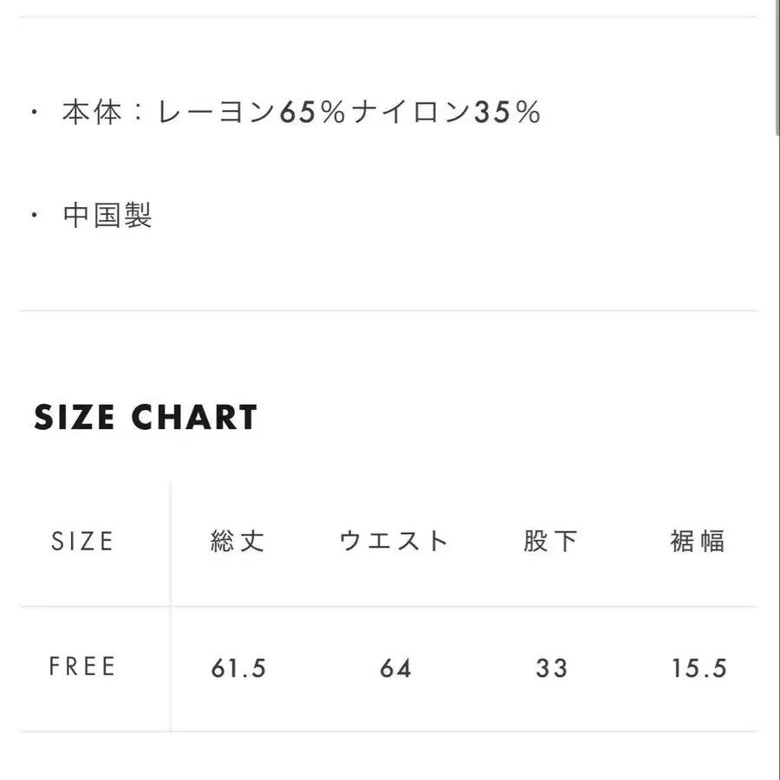Screen dimensions: 780x780
Task: Click the bullet before 中国製
Action: click(x=35, y=216)
